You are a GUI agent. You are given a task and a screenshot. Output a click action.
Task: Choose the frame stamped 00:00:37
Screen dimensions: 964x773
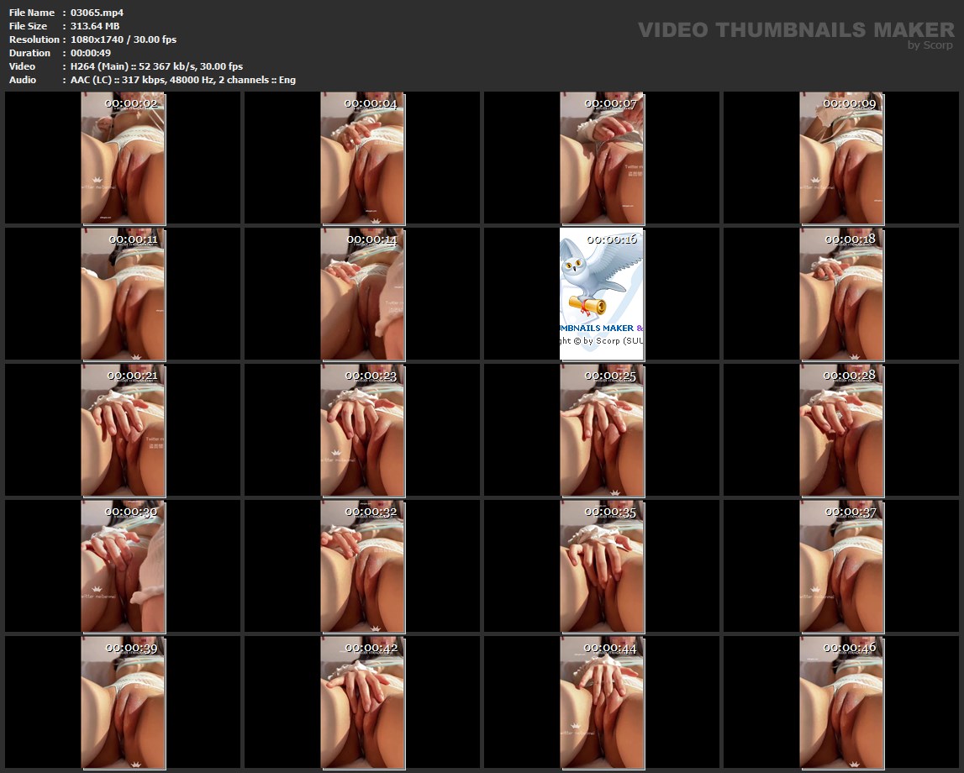pos(841,566)
